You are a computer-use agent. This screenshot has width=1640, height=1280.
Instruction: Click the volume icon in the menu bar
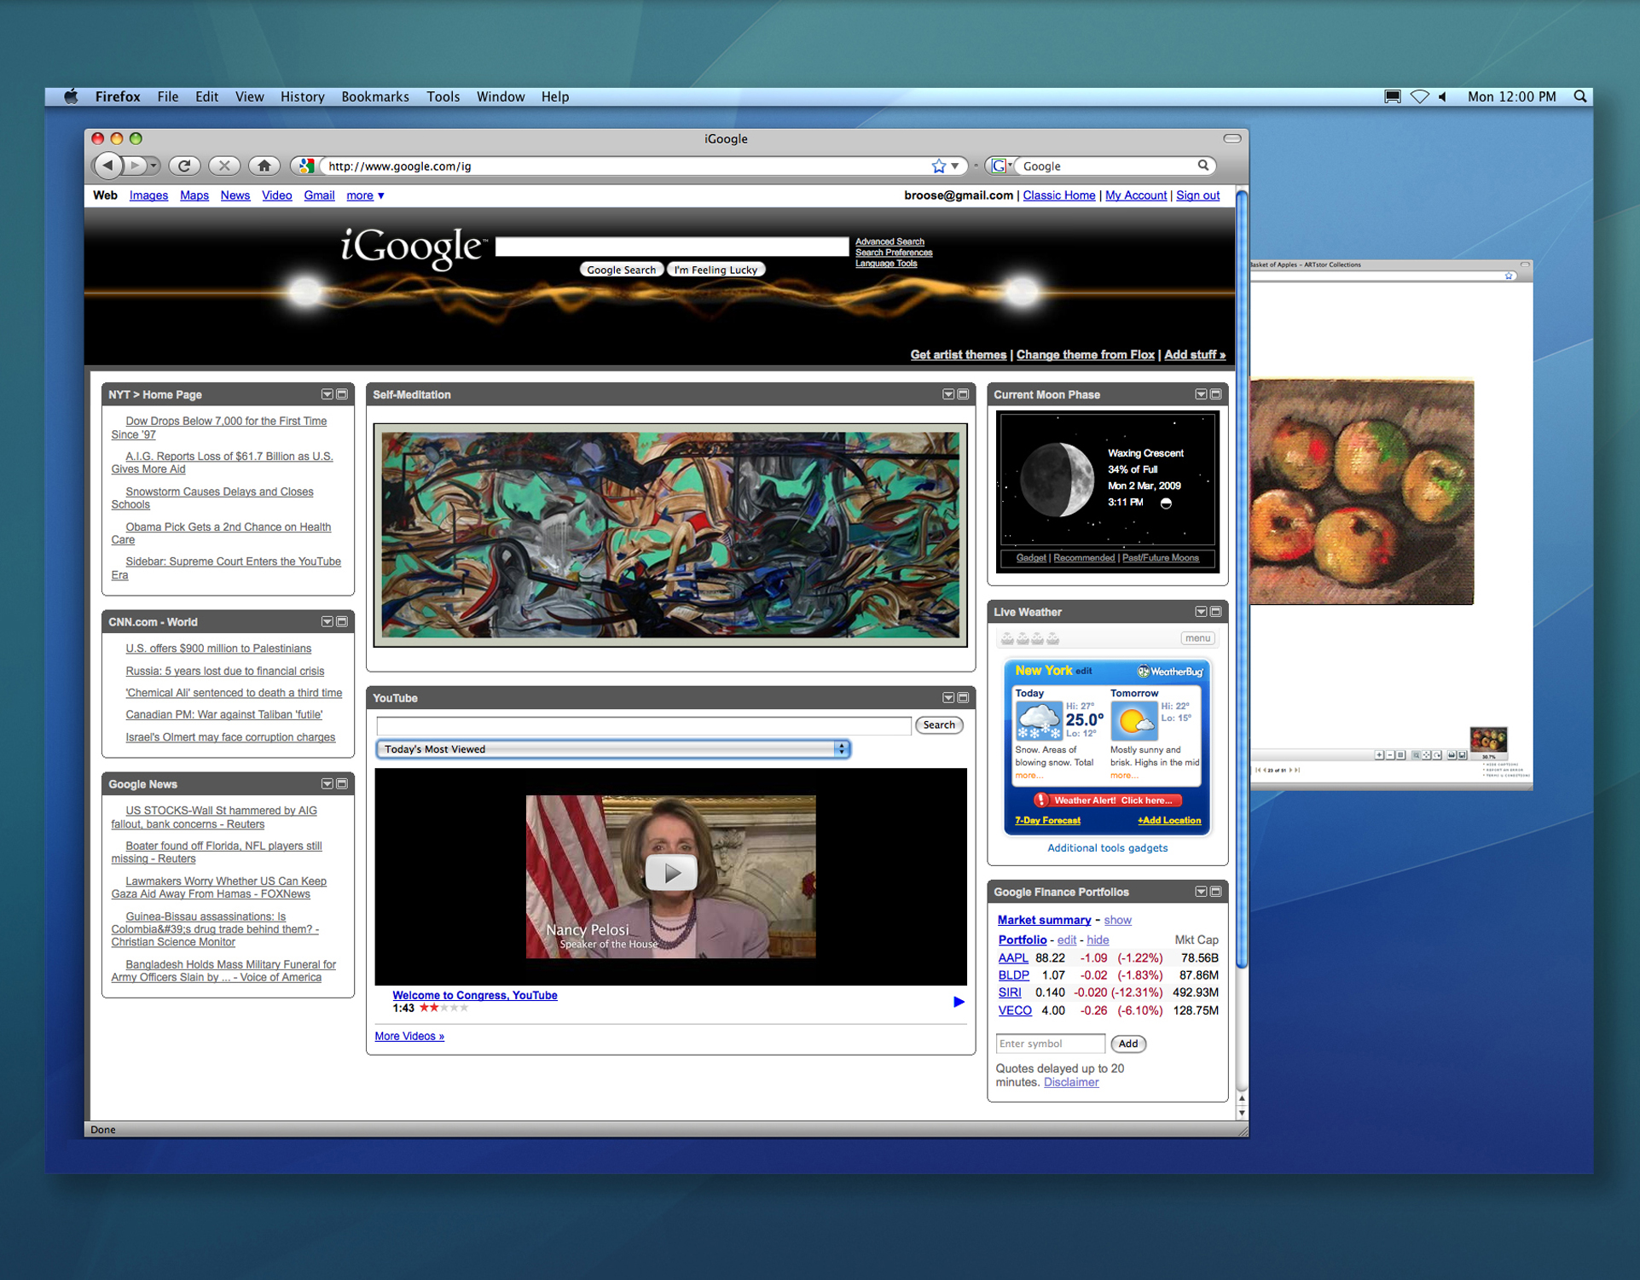tap(1443, 96)
